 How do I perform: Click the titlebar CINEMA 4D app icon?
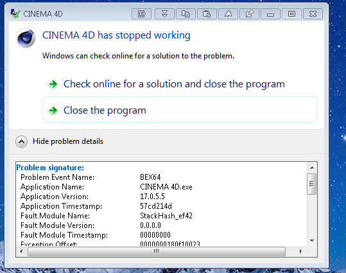pos(15,13)
